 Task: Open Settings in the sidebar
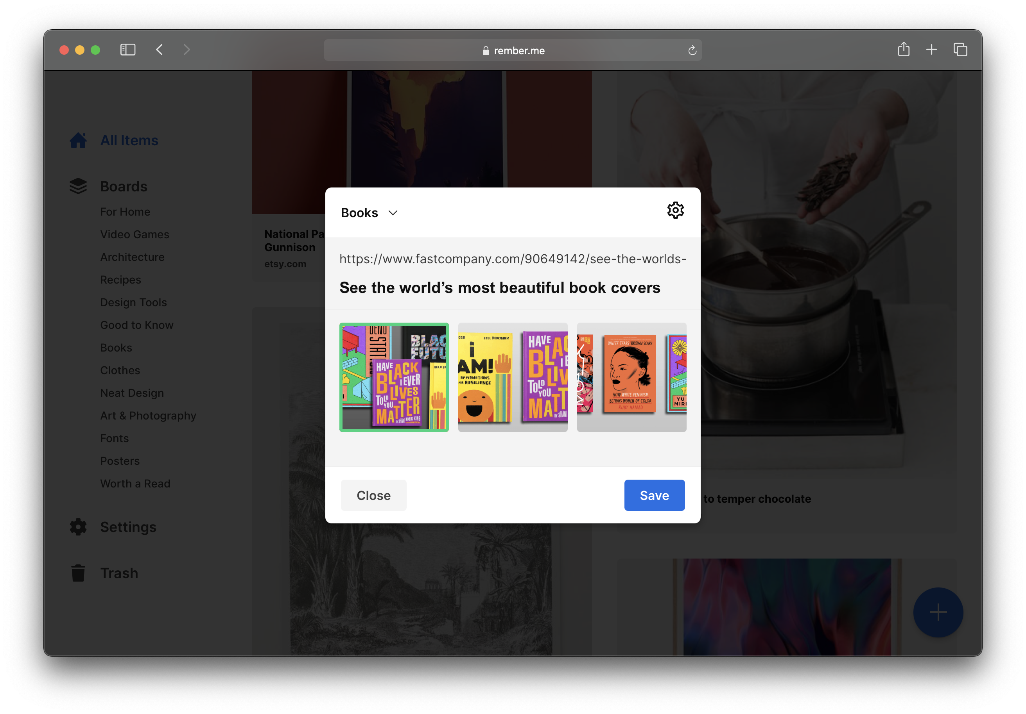click(x=128, y=527)
